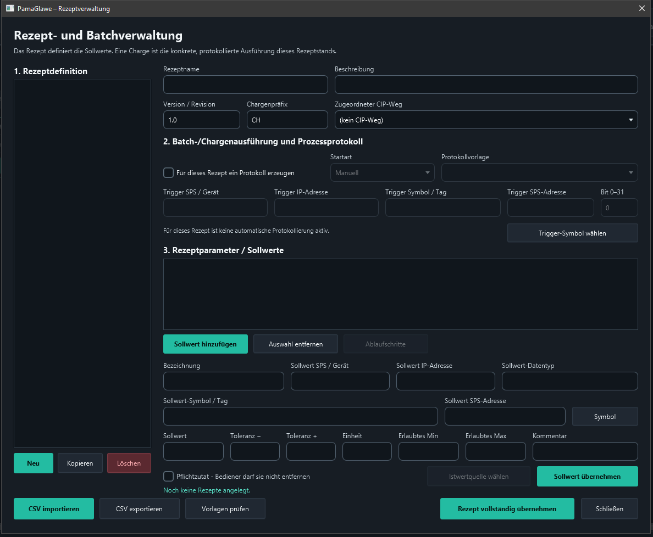Close the Rezeptverwaltung window

pyautogui.click(x=642, y=8)
